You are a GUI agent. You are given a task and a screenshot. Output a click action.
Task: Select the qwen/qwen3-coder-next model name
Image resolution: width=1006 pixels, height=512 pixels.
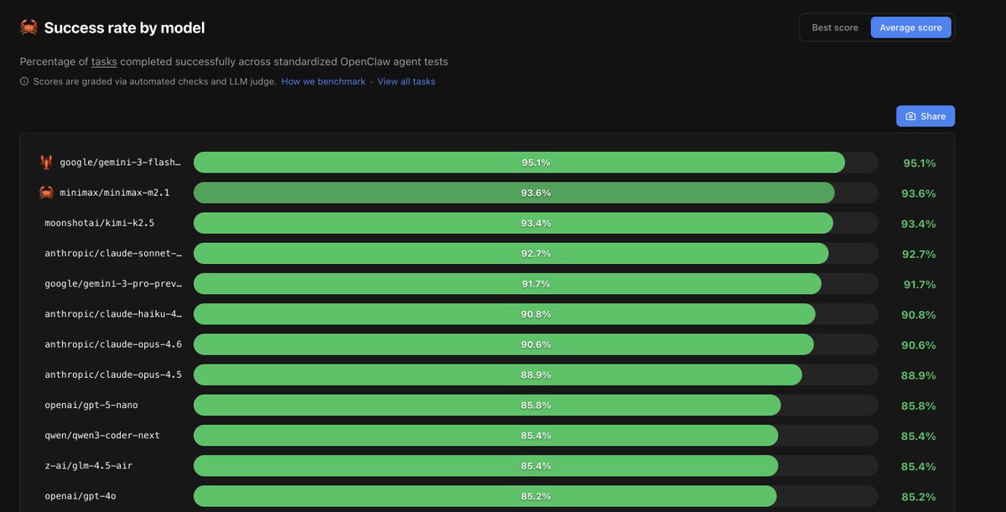pos(102,436)
